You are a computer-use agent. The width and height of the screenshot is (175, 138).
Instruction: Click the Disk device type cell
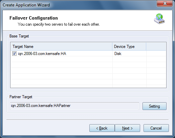coord(129,54)
